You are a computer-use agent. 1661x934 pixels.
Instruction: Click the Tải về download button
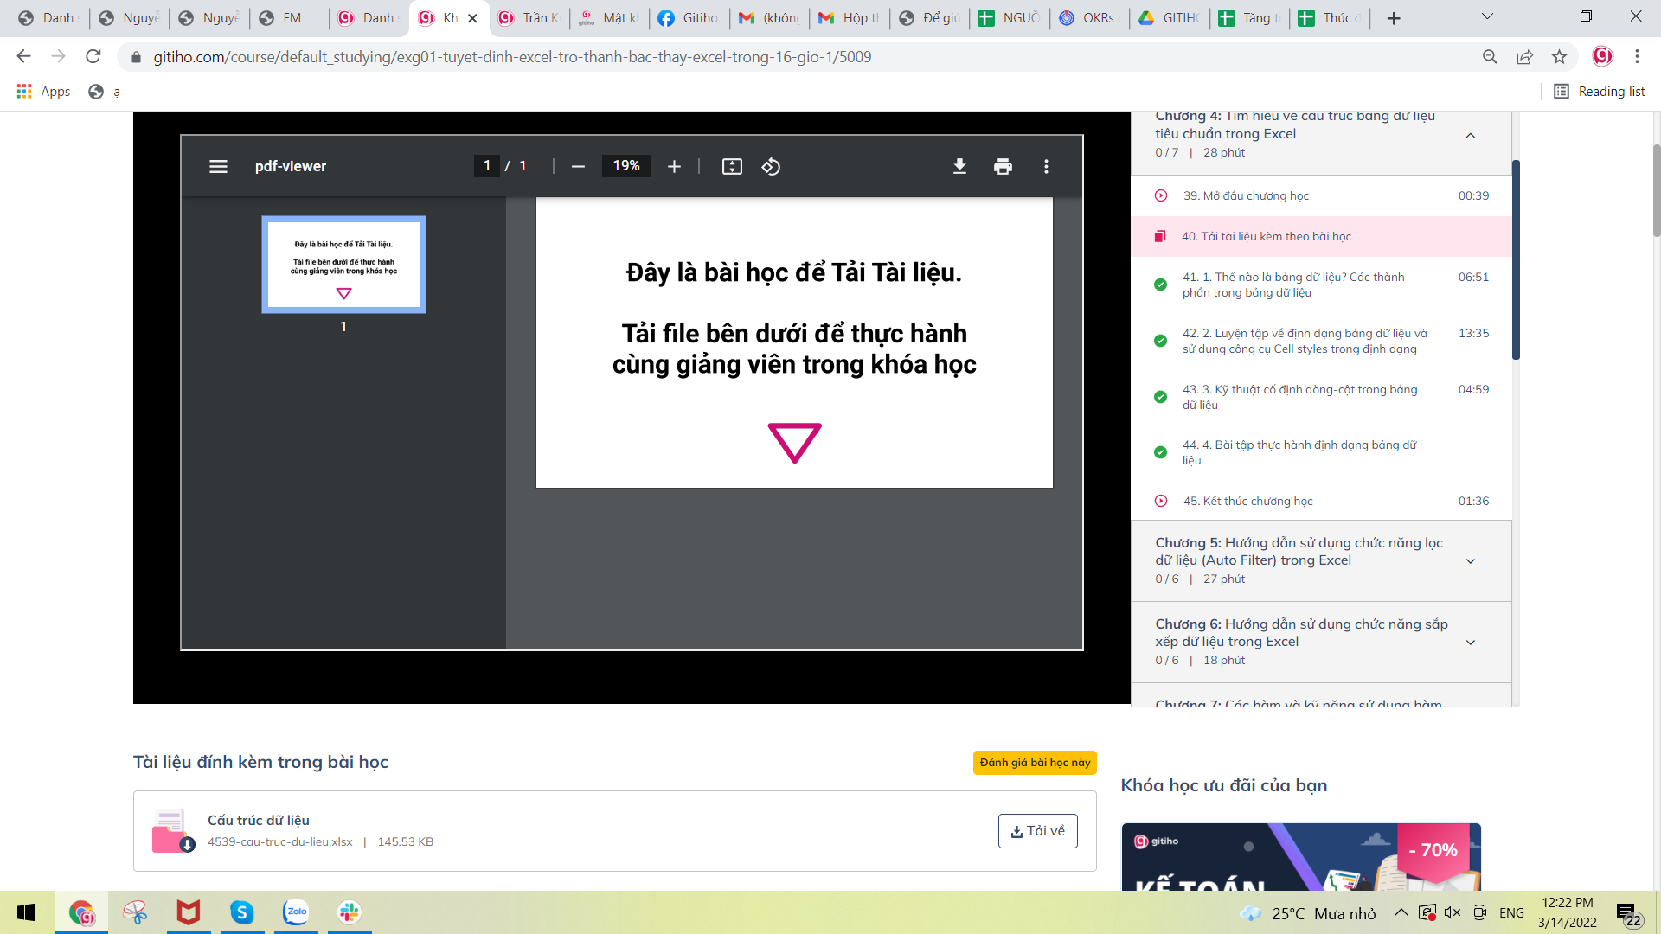click(1037, 831)
